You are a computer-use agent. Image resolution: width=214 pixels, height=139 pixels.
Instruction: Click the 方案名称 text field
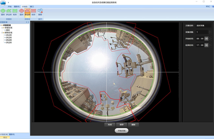pyautogui.click(x=203, y=25)
